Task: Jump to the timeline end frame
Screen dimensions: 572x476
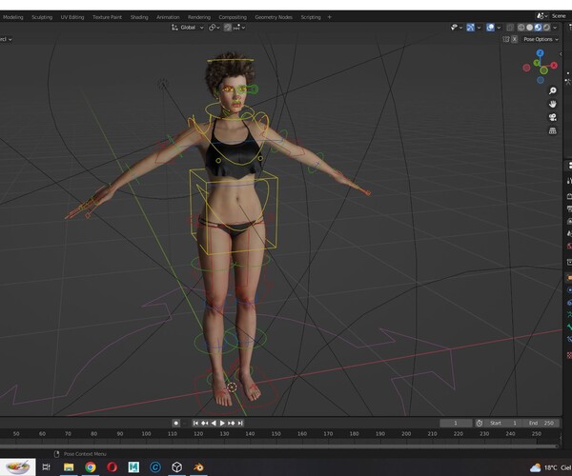Action: (240, 424)
